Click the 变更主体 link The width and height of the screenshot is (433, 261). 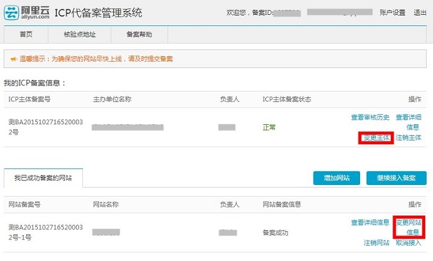pyautogui.click(x=375, y=137)
